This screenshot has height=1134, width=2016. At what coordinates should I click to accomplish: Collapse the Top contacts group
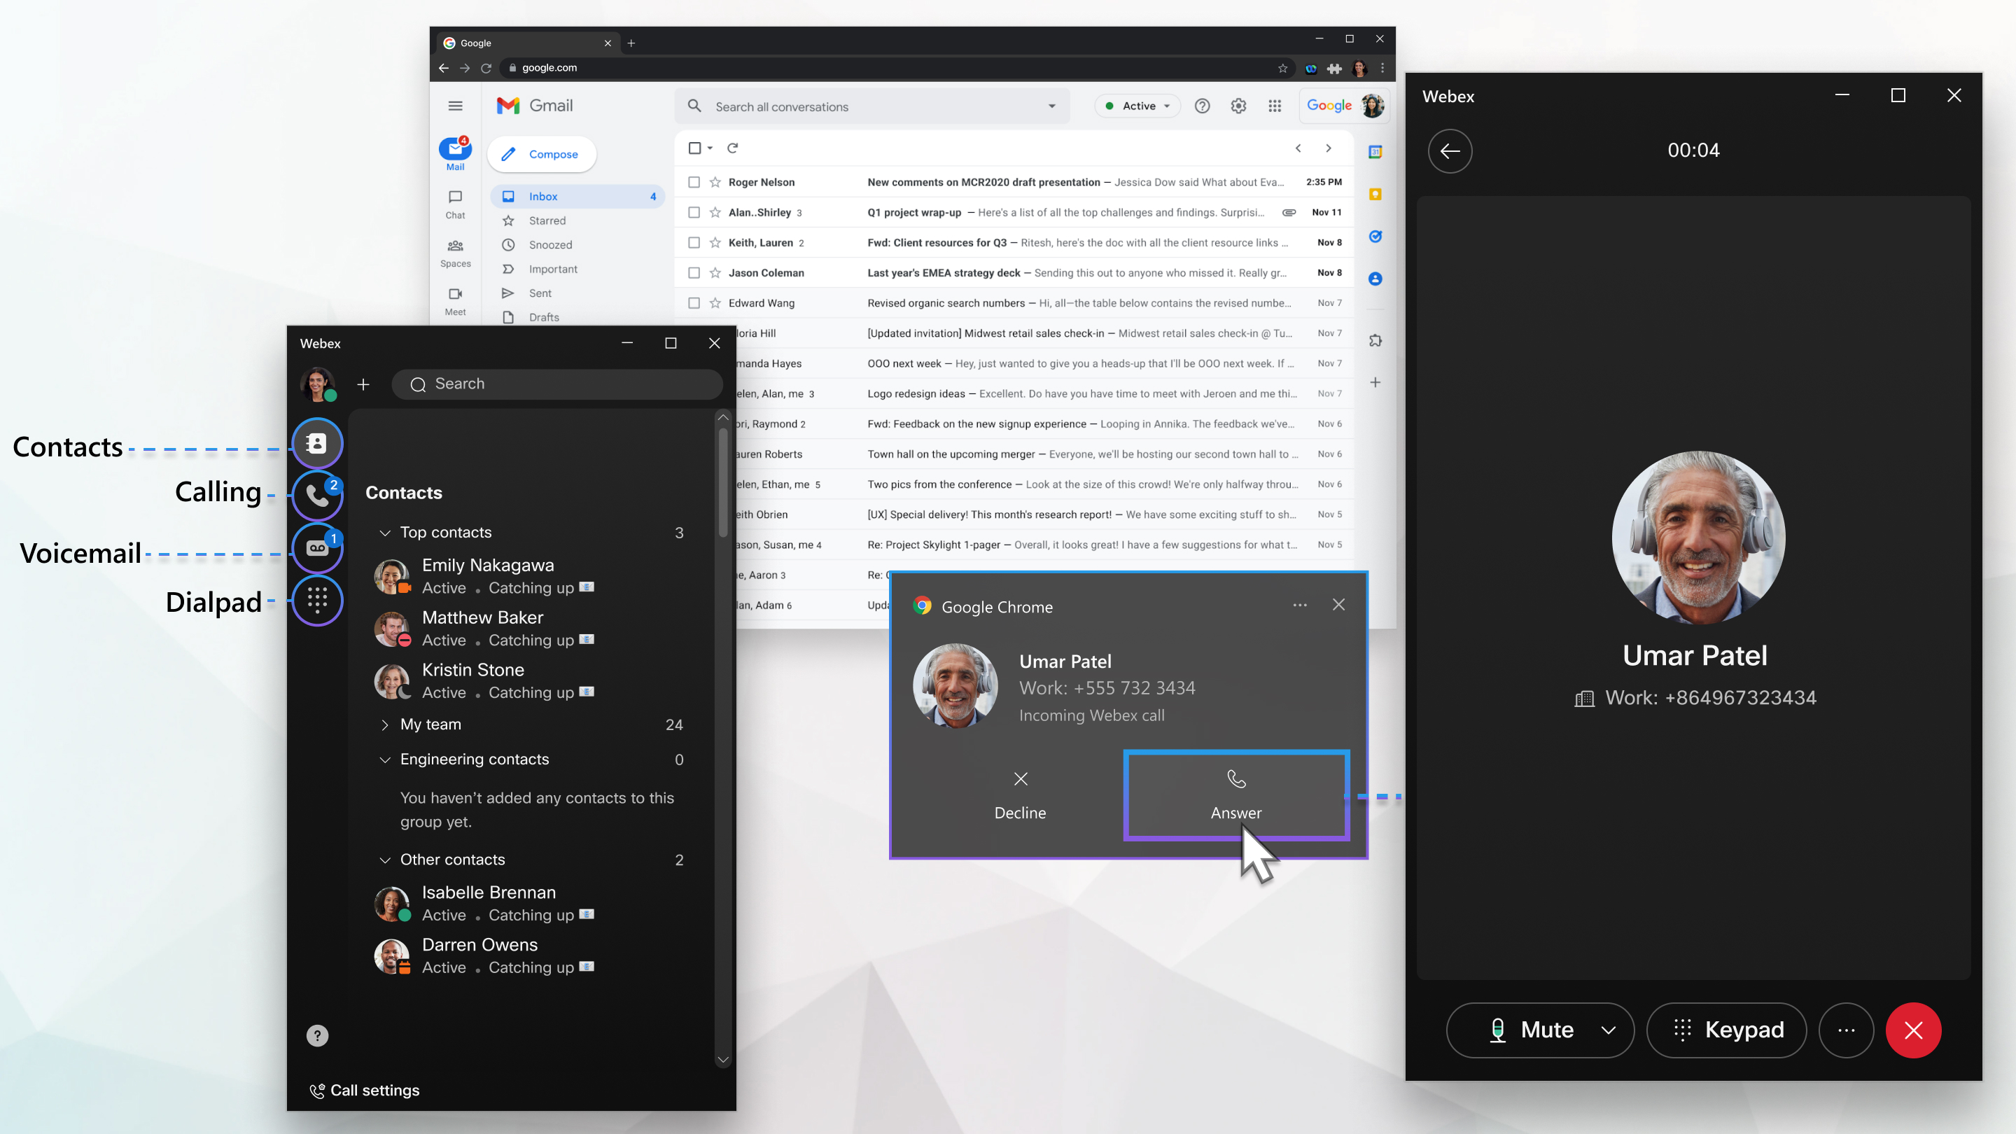point(384,533)
